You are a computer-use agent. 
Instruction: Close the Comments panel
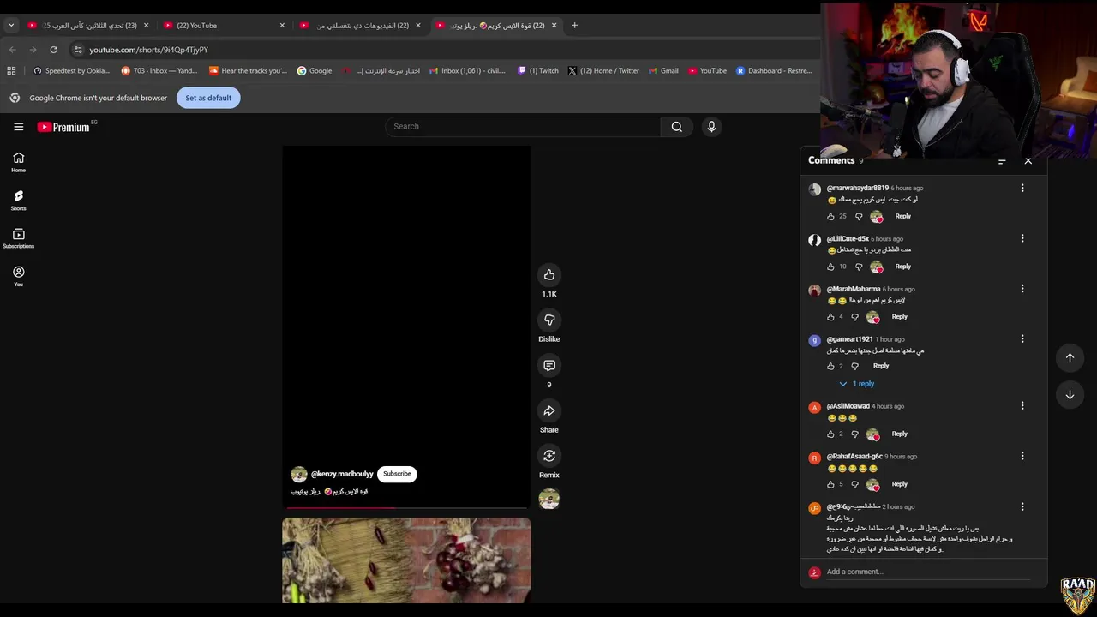point(1028,160)
